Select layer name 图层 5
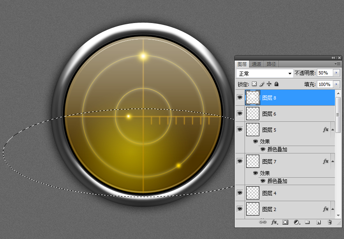344x239 pixels. tap(269, 130)
